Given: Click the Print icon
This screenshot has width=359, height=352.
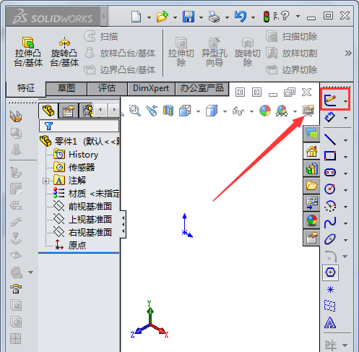Looking at the screenshot, I should (x=214, y=17).
